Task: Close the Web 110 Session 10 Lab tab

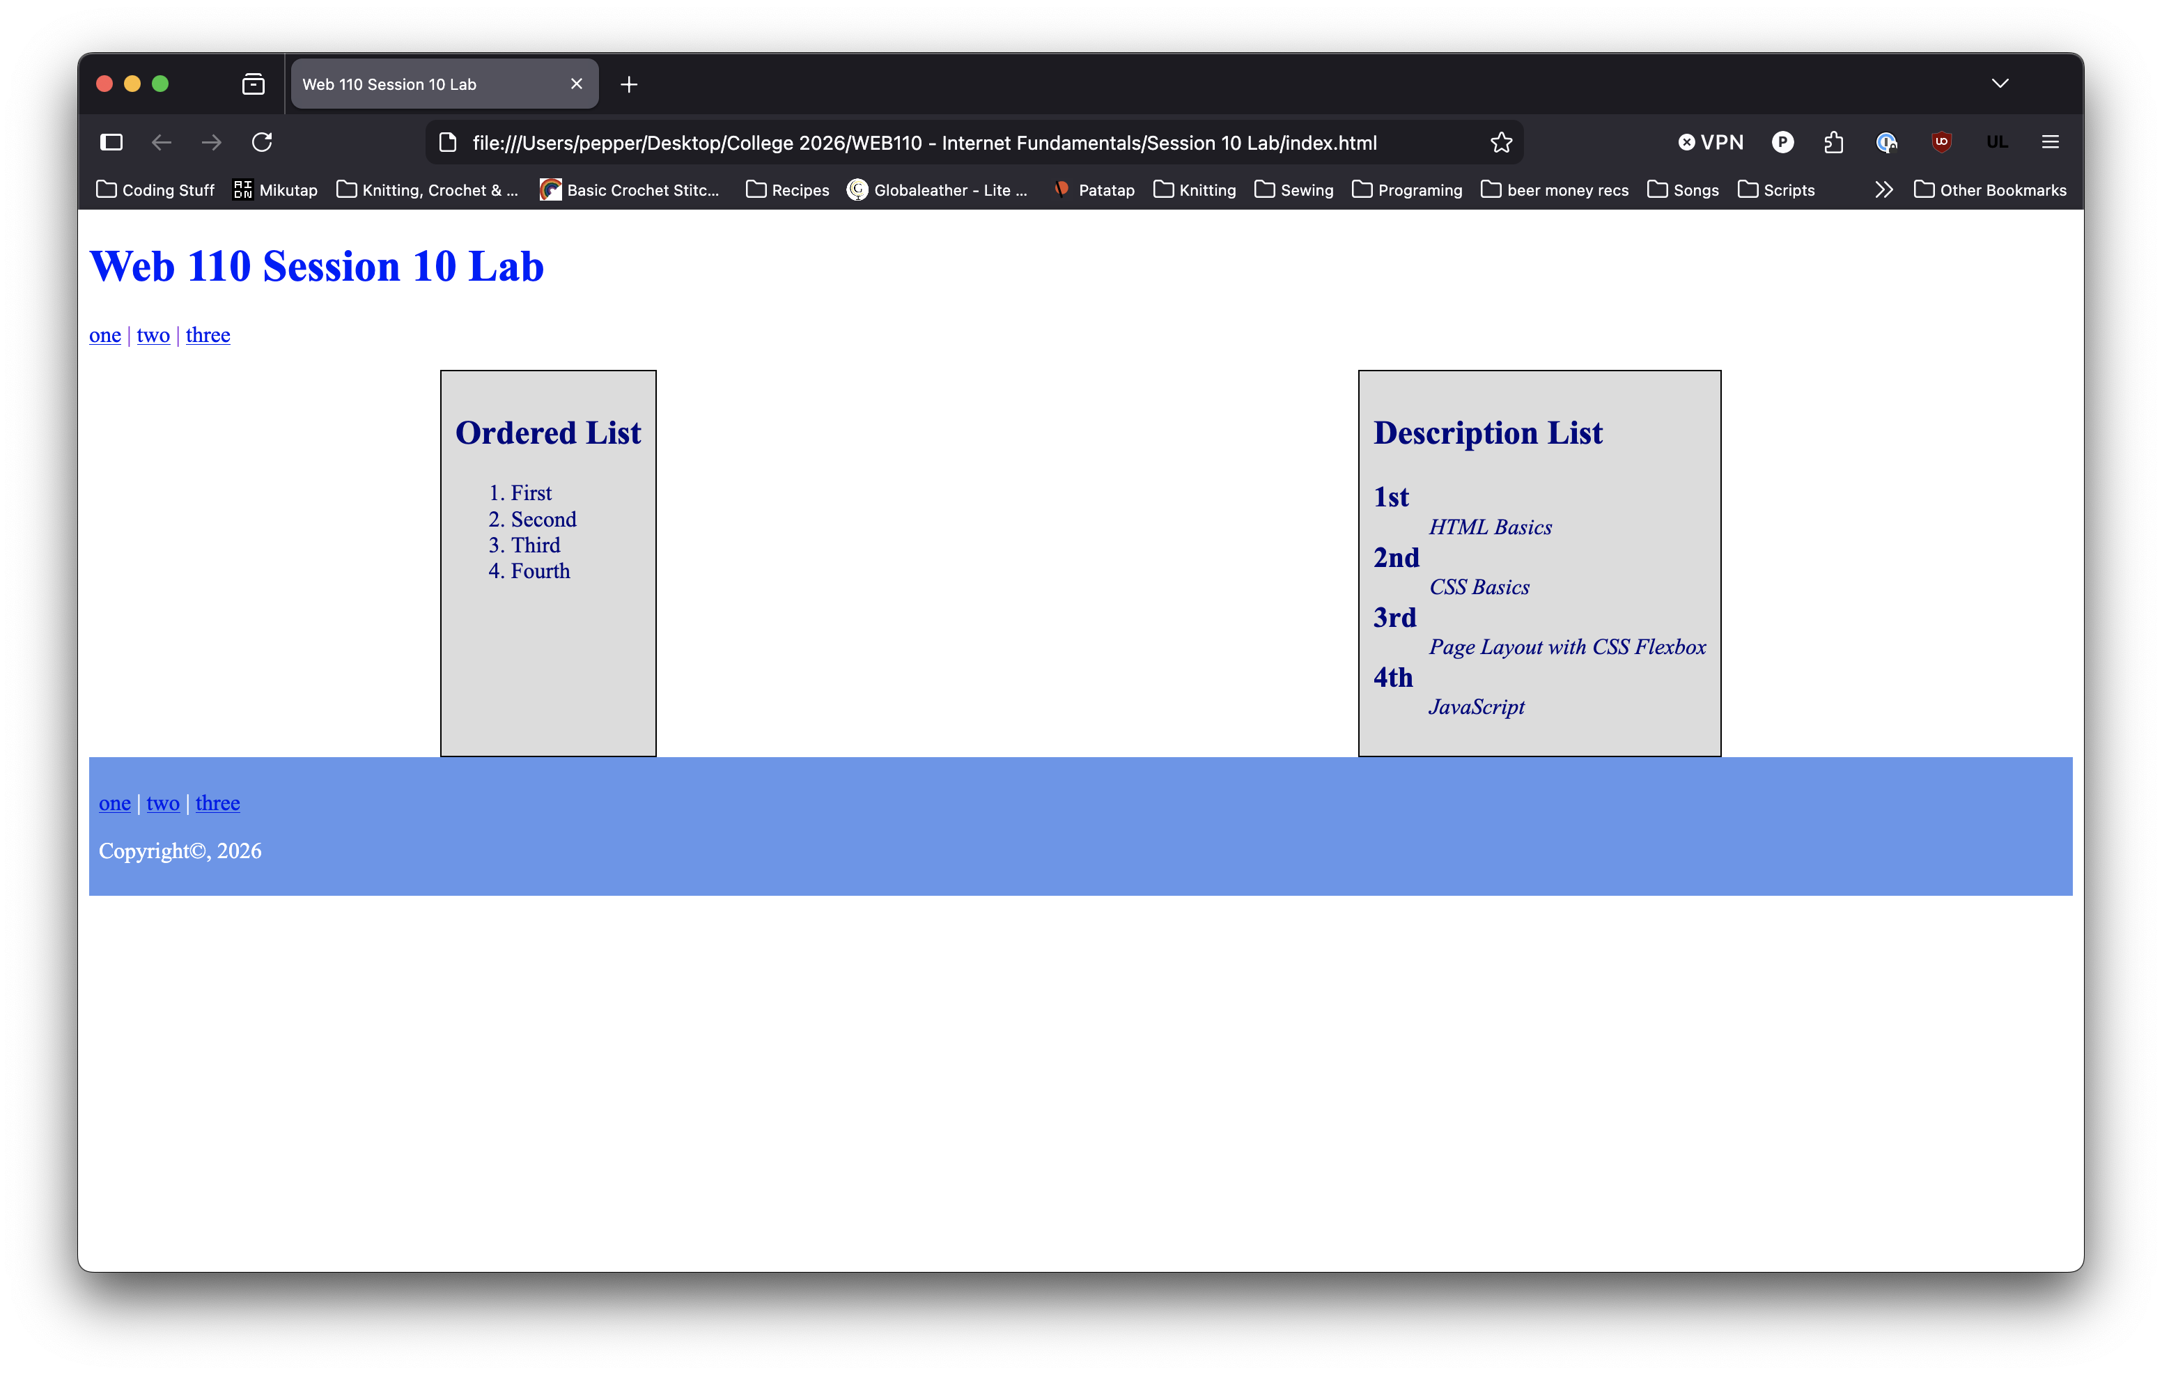Action: (577, 84)
